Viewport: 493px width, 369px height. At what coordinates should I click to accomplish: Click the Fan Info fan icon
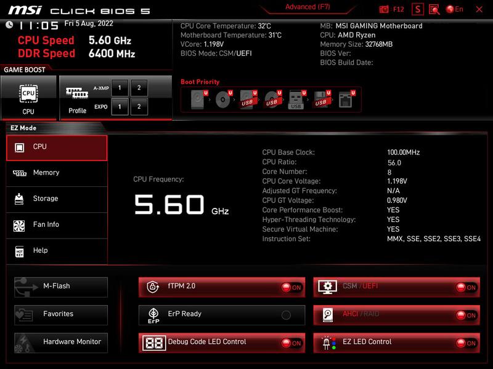[x=19, y=226]
